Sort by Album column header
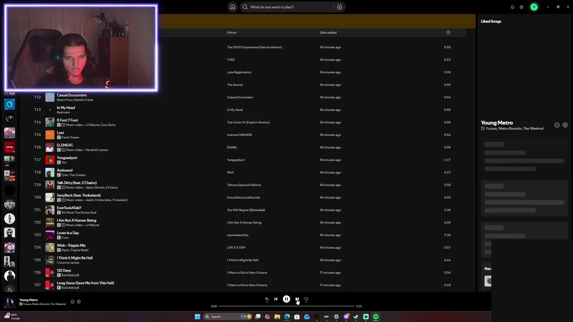This screenshot has width=573, height=322. tap(231, 32)
